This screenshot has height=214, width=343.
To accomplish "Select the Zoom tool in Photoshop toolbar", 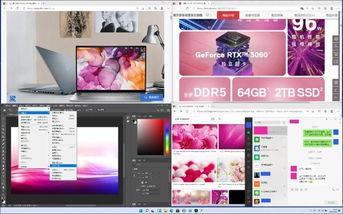I will point(3,191).
